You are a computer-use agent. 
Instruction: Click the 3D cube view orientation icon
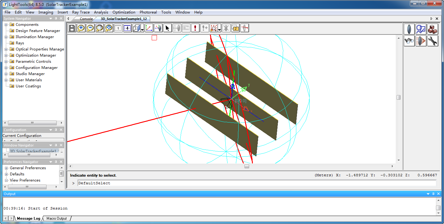click(137, 28)
